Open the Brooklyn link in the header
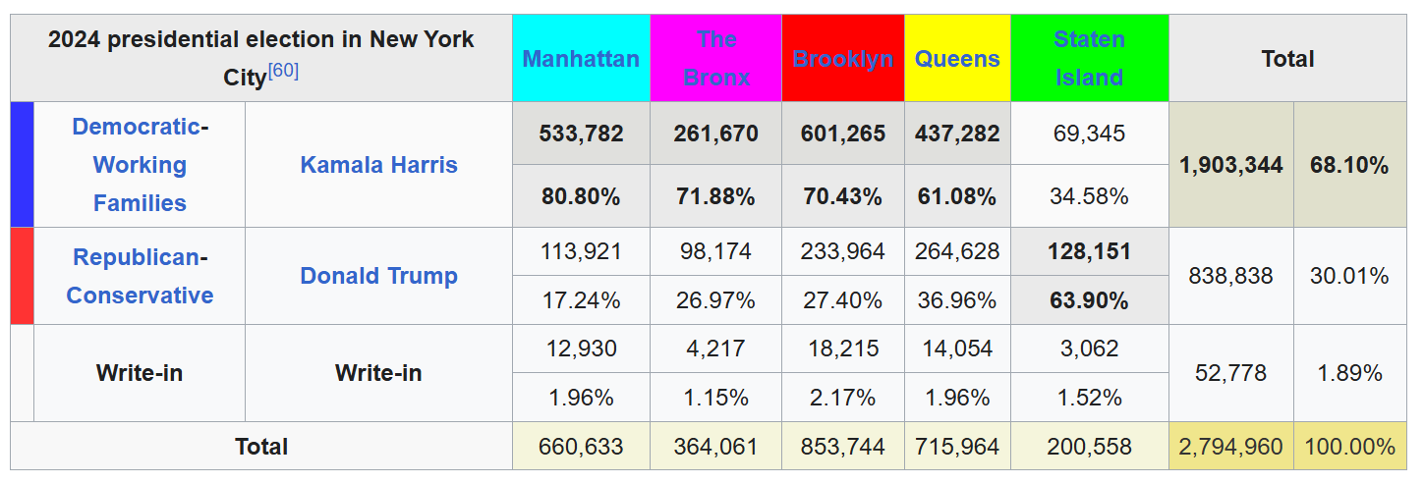Viewport: 1424px width, 484px height. [x=842, y=59]
